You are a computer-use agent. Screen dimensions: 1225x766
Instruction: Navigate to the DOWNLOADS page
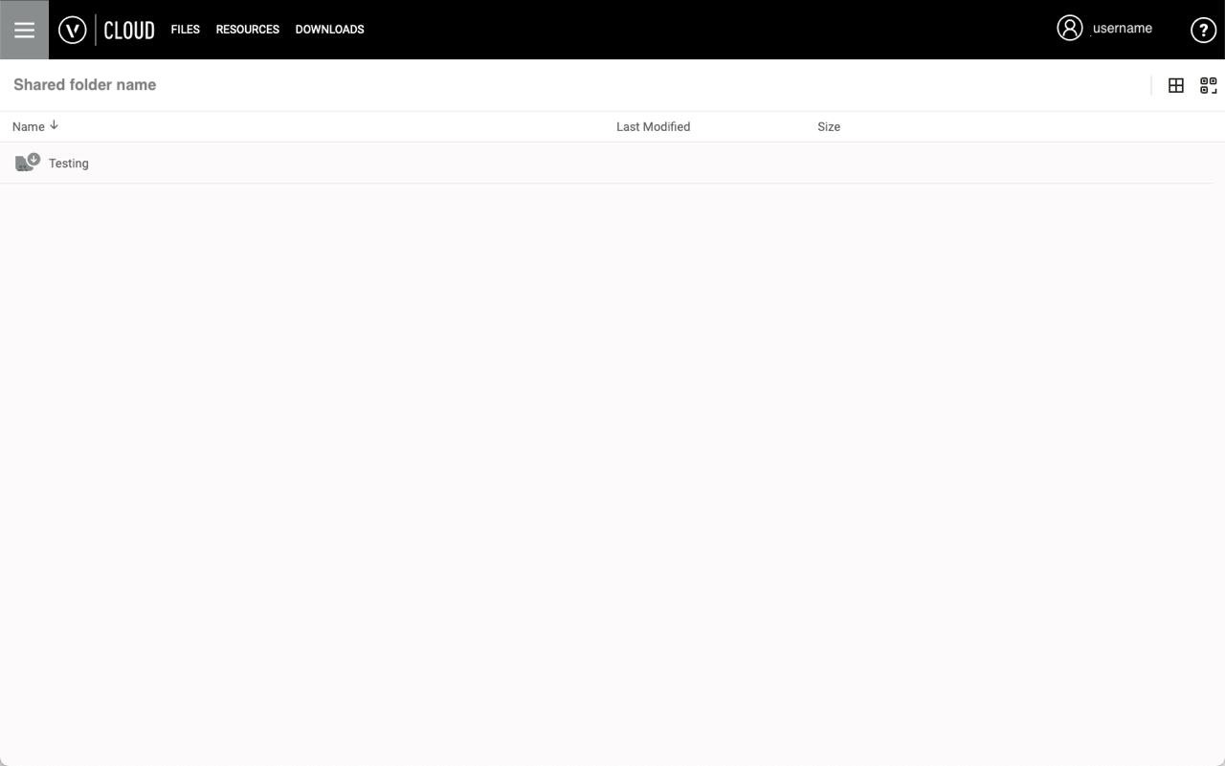tap(329, 30)
